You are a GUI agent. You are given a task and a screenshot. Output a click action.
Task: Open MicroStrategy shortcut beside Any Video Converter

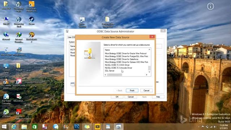(x=19, y=98)
